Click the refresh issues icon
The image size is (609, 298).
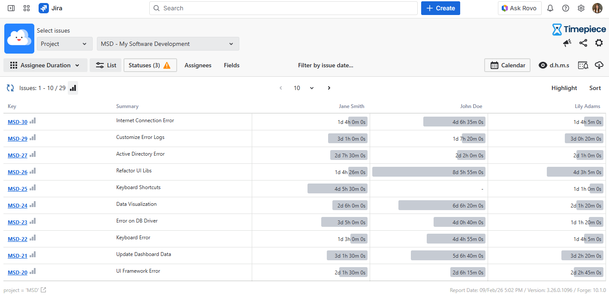pyautogui.click(x=10, y=88)
